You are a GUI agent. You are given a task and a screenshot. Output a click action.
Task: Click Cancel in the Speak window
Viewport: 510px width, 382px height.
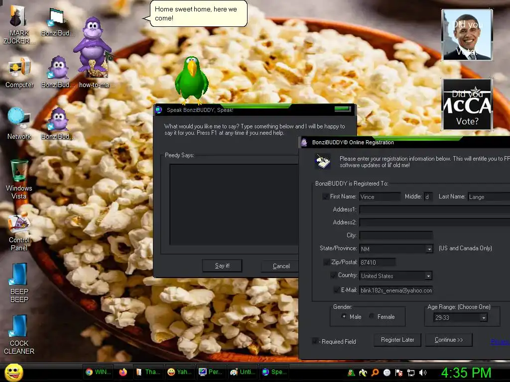point(281,266)
